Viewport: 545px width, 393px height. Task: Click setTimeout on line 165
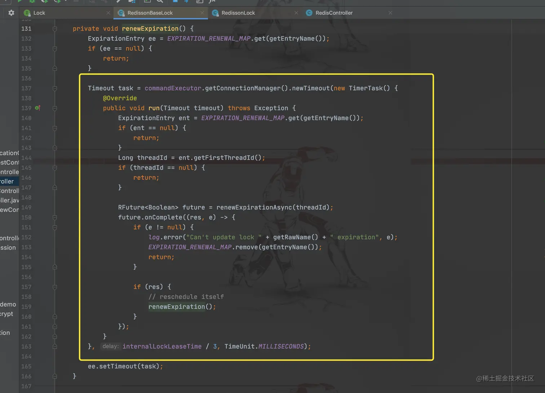tap(118, 366)
